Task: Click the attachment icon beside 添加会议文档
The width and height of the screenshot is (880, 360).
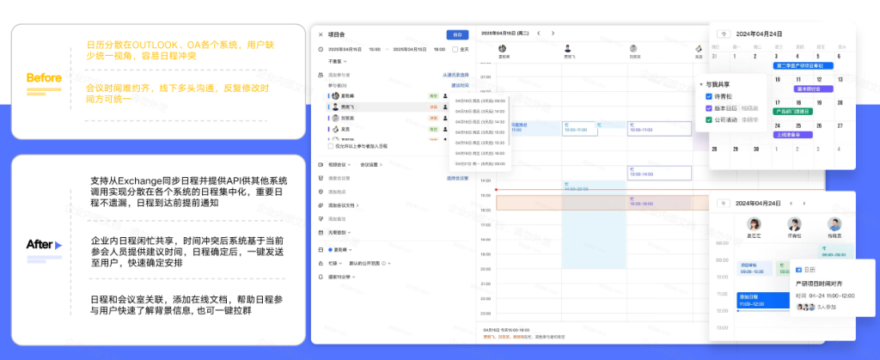Action: click(x=321, y=205)
